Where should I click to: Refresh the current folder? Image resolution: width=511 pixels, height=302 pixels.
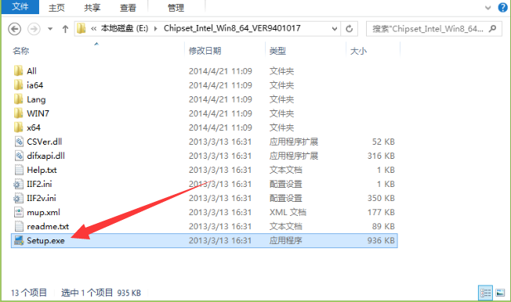pos(349,29)
